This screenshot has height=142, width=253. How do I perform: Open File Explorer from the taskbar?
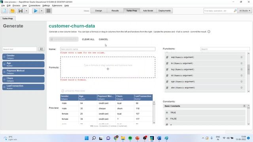pos(123,138)
